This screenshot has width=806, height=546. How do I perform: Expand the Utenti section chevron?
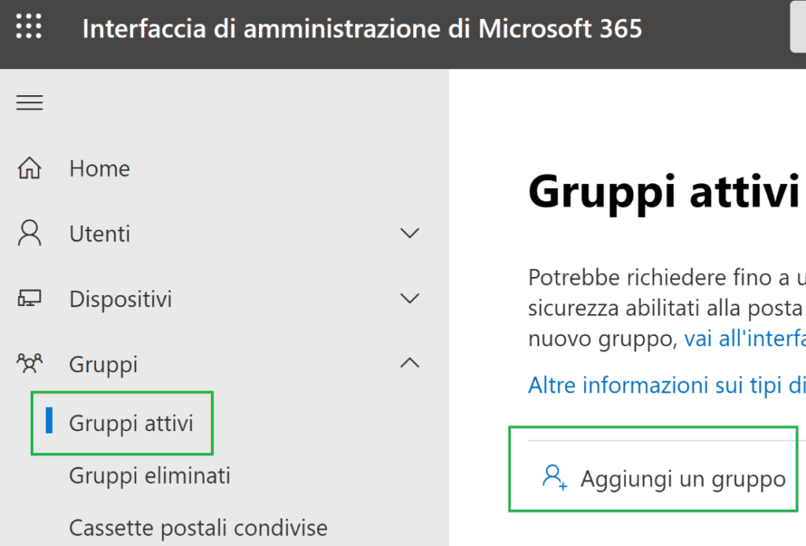pos(409,233)
